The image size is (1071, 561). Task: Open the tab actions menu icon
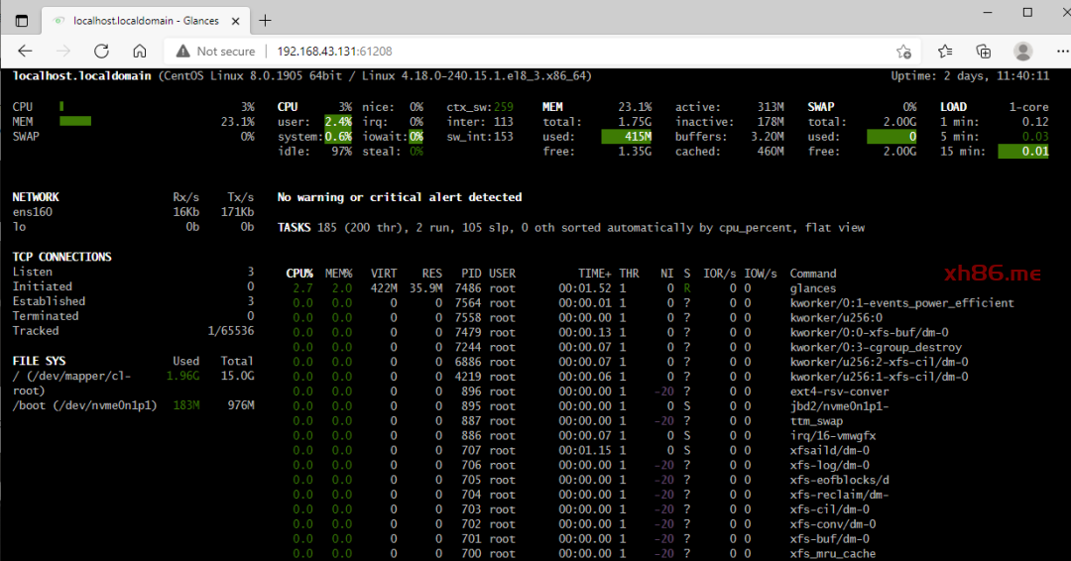[21, 21]
